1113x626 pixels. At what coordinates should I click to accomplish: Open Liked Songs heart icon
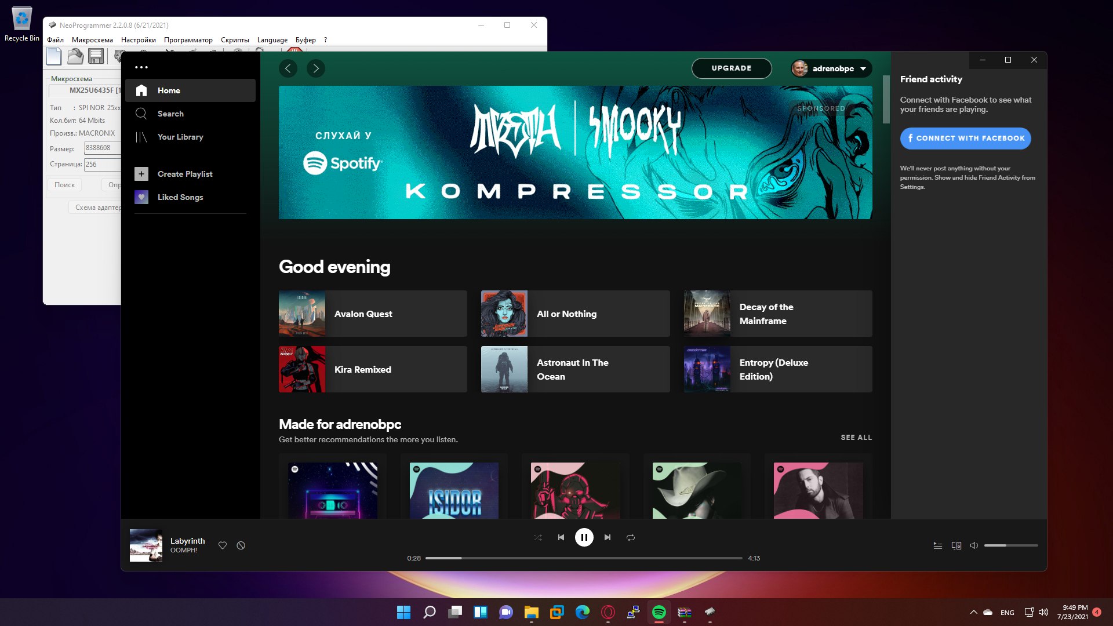141,197
